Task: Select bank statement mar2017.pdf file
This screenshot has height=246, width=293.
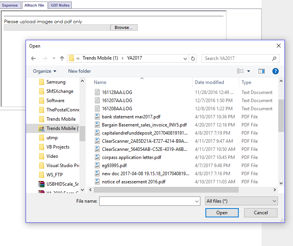Action: click(x=131, y=117)
